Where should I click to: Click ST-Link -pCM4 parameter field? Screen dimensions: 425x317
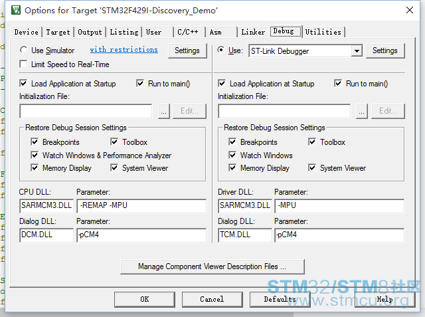coord(339,235)
